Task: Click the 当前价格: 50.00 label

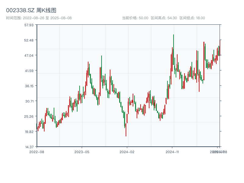Action: coord(135,18)
